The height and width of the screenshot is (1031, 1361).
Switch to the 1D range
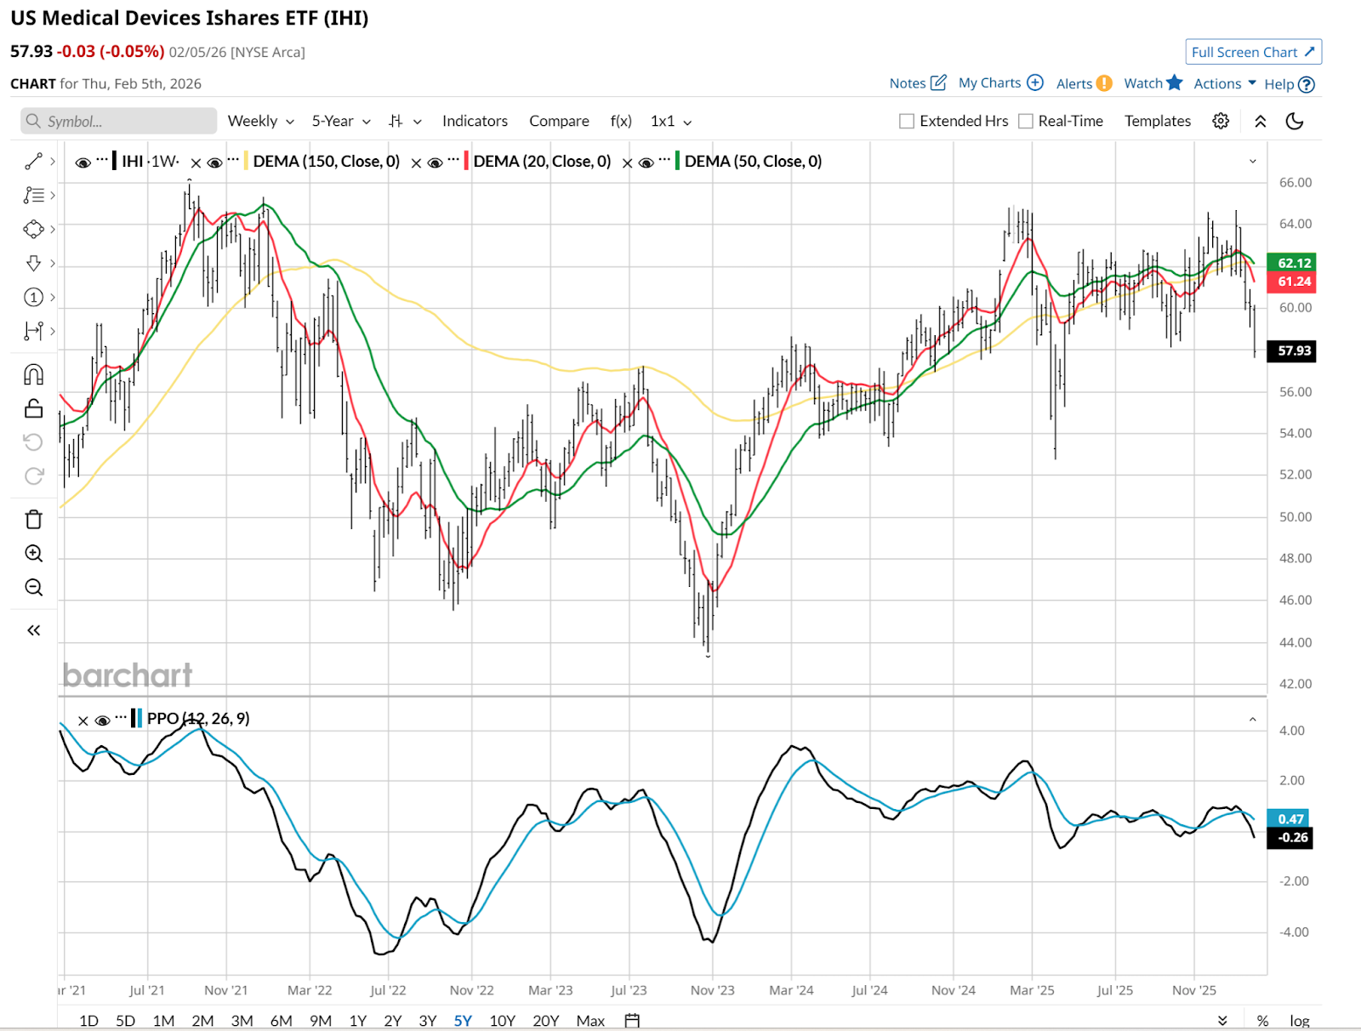click(88, 1020)
